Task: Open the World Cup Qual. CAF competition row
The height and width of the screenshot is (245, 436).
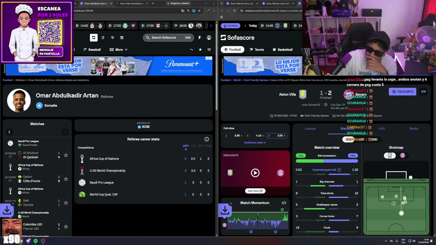Action: (x=143, y=194)
